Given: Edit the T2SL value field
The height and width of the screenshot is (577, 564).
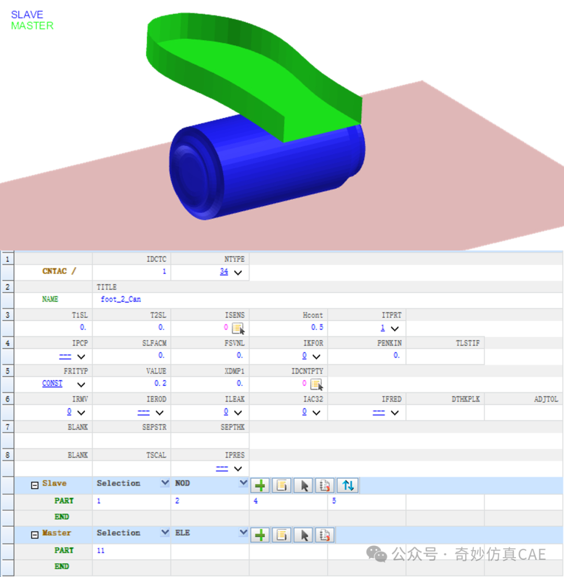Looking at the screenshot, I should pos(132,328).
